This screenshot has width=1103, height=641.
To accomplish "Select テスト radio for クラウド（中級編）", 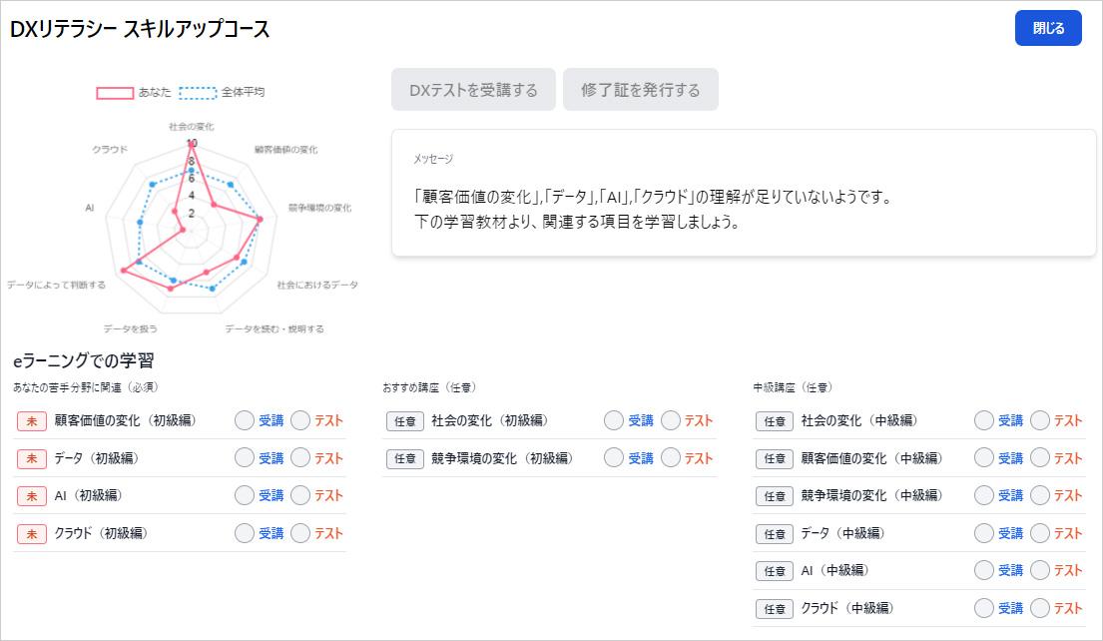I will [1040, 608].
